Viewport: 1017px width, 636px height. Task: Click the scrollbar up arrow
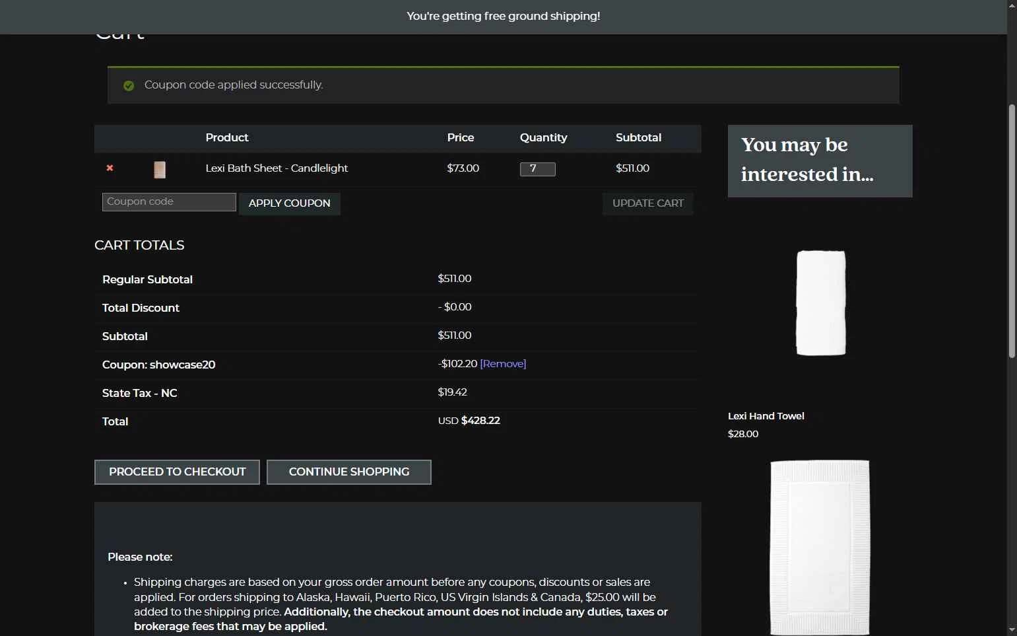point(1012,5)
